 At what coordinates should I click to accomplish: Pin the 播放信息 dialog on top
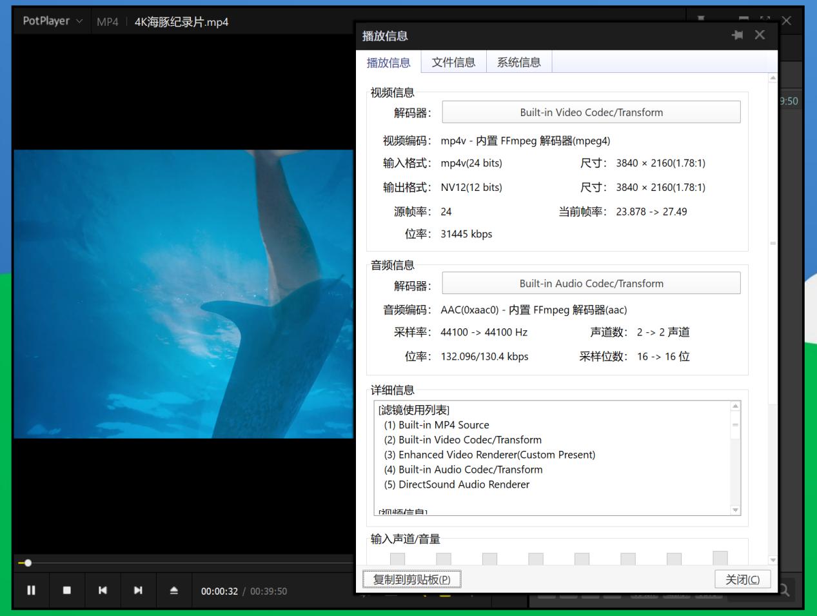pos(738,35)
